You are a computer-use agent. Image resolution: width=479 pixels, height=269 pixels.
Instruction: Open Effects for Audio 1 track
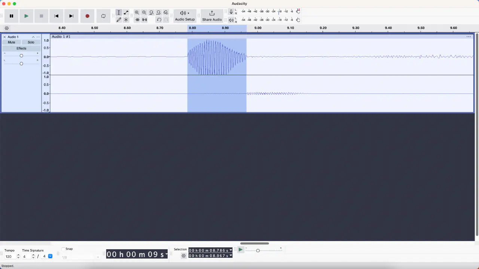tap(21, 49)
